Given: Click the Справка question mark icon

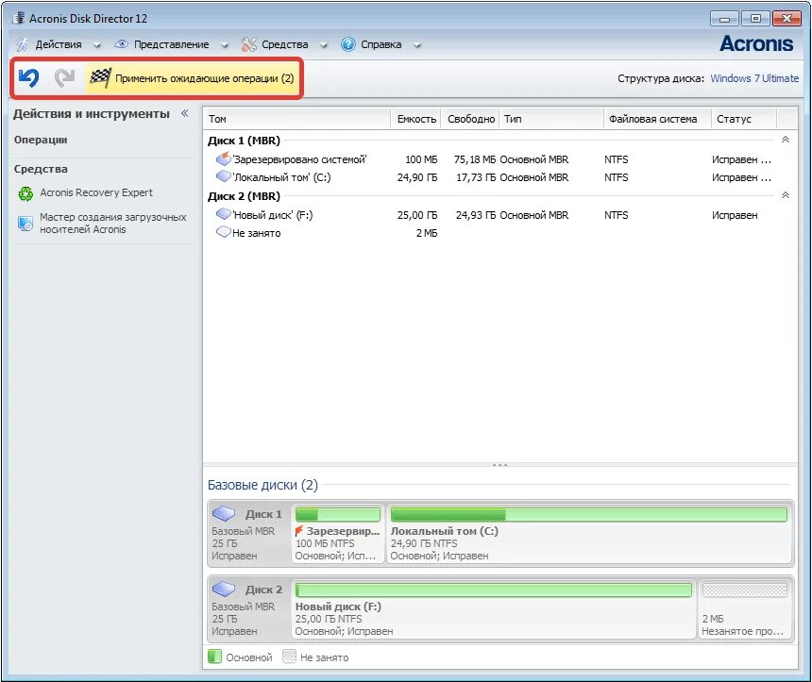Looking at the screenshot, I should pos(348,44).
